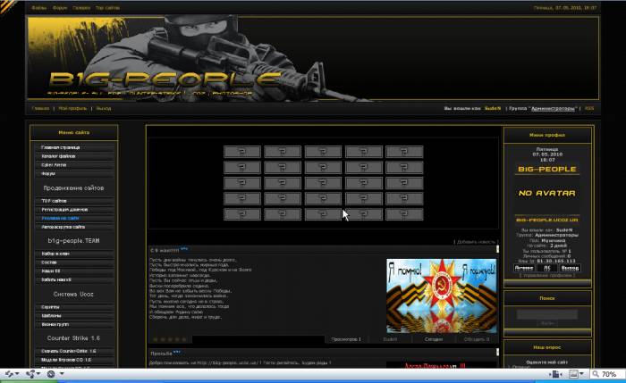This screenshot has height=383, width=626.
Task: Rate the 9 мая news with stars
Action: (171, 339)
